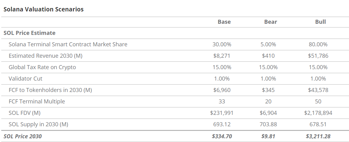Click the Global Tax Rate on Crypto label
Viewport: 349px width, 142px height.
click(x=42, y=67)
